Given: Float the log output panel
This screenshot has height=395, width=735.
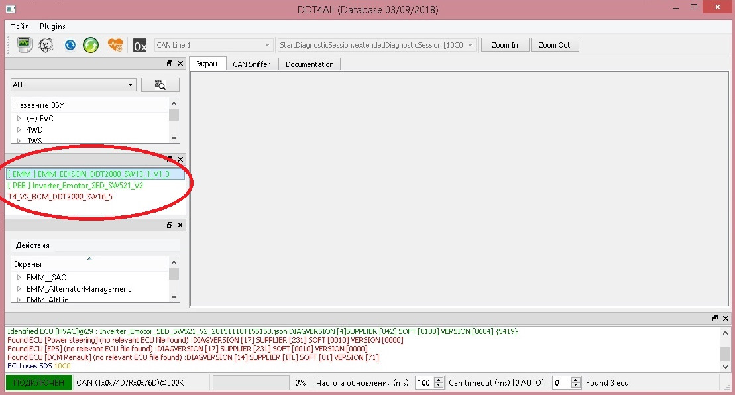Looking at the screenshot, I should pyautogui.click(x=715, y=318).
